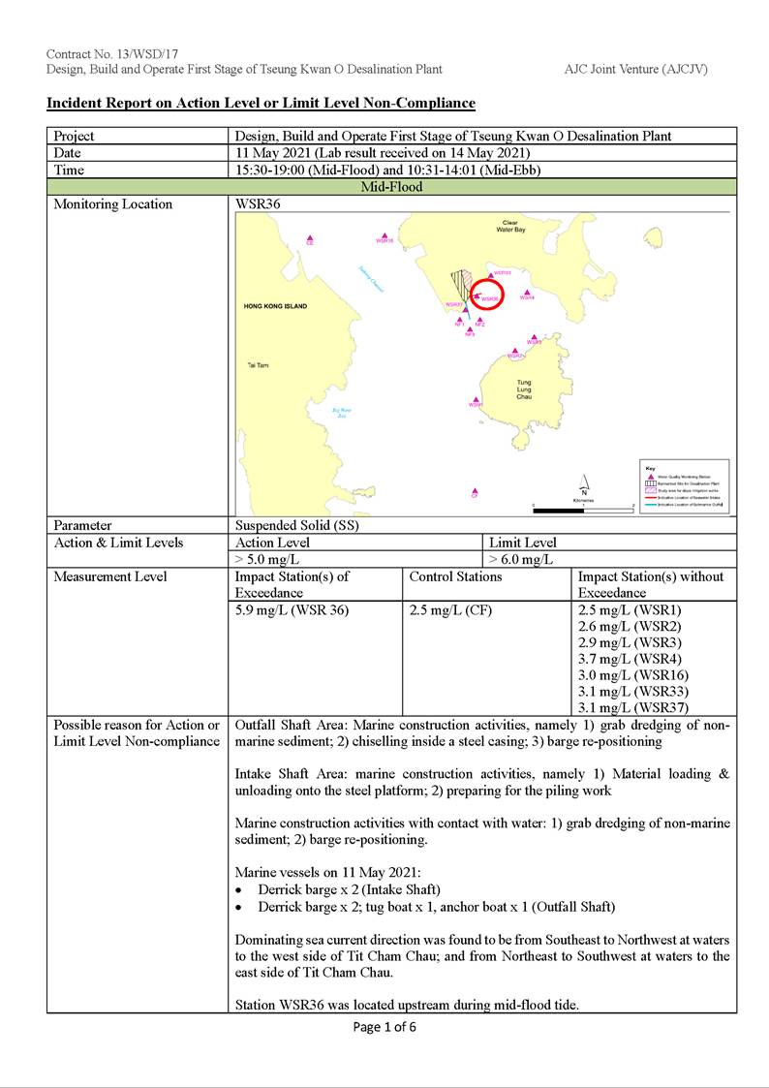Click the map Key legend box

click(x=686, y=486)
